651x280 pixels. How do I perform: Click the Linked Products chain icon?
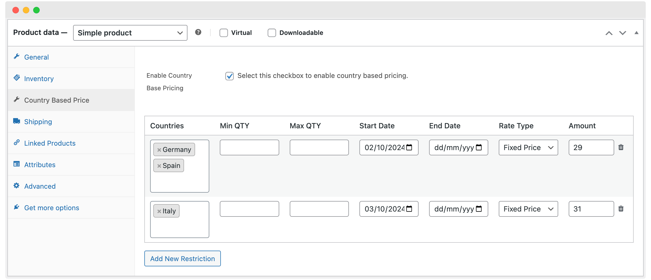(x=17, y=142)
